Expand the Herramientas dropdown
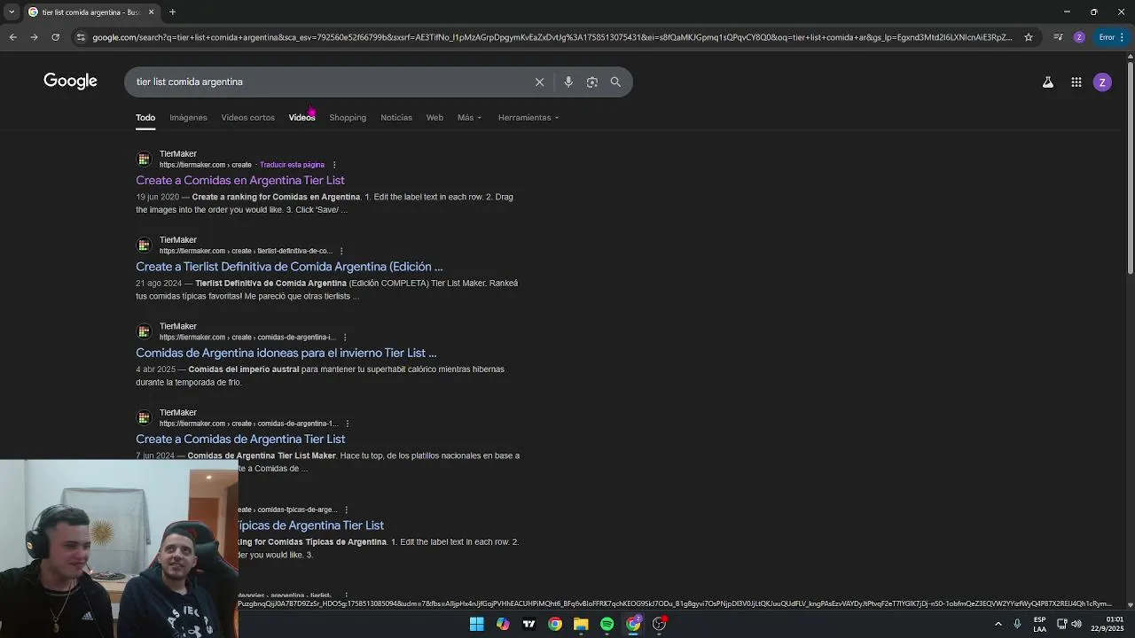Screen dimensions: 1135x638 tap(528, 117)
